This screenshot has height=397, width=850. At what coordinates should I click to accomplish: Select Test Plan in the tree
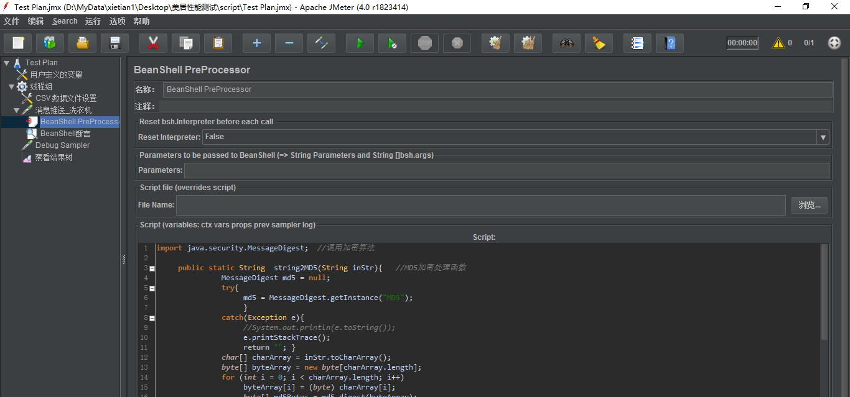(42, 63)
